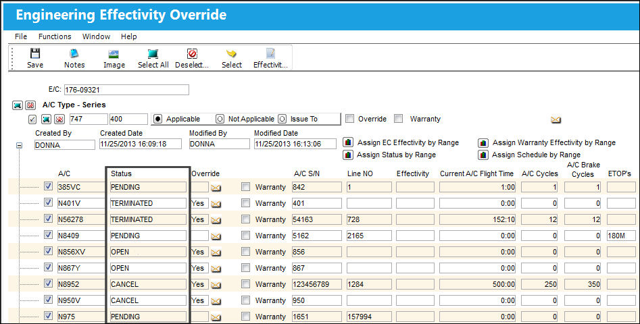Click the E/C field 176-09321
This screenshot has width=640, height=324.
(126, 90)
